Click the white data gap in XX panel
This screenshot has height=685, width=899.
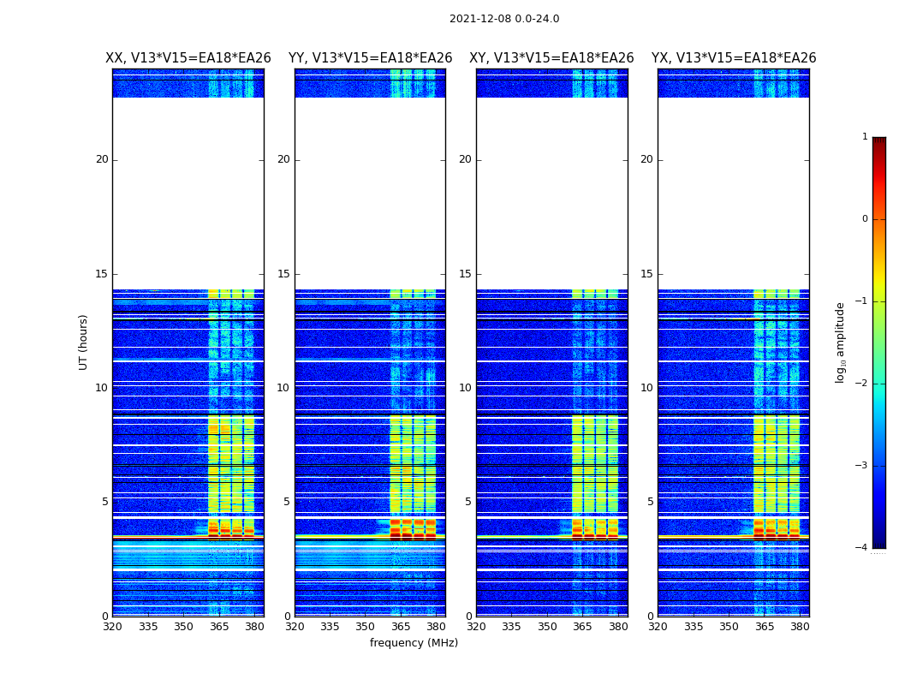(188, 193)
